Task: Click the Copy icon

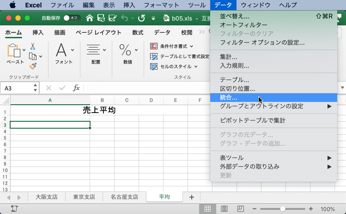Action: tap(33, 56)
